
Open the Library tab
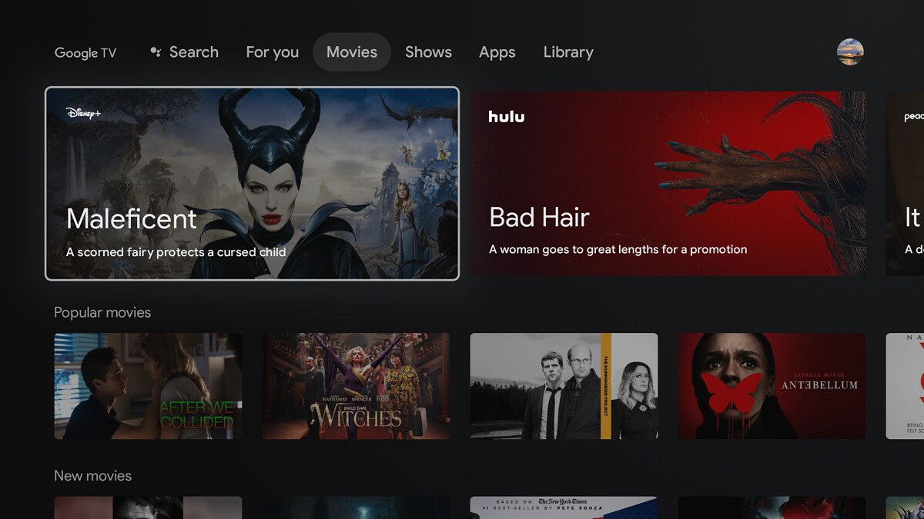(567, 52)
